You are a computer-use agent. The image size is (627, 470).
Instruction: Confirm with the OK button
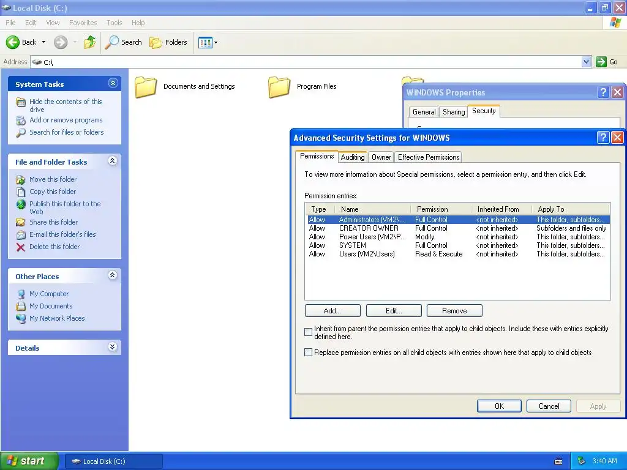click(x=499, y=406)
